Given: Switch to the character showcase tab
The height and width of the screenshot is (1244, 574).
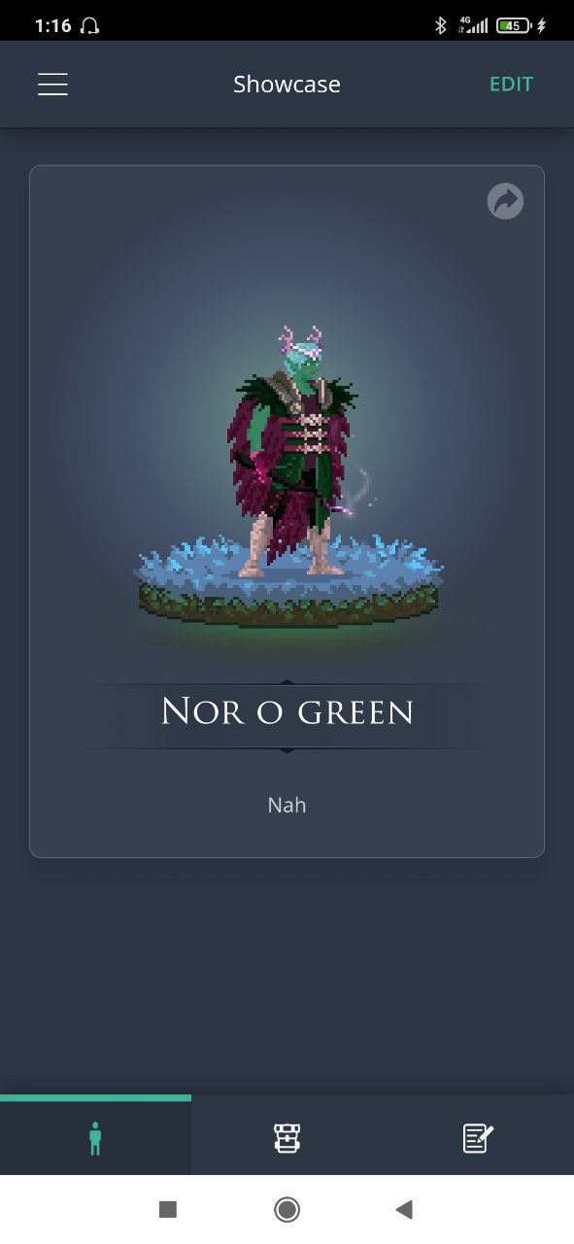Looking at the screenshot, I should click(95, 1137).
